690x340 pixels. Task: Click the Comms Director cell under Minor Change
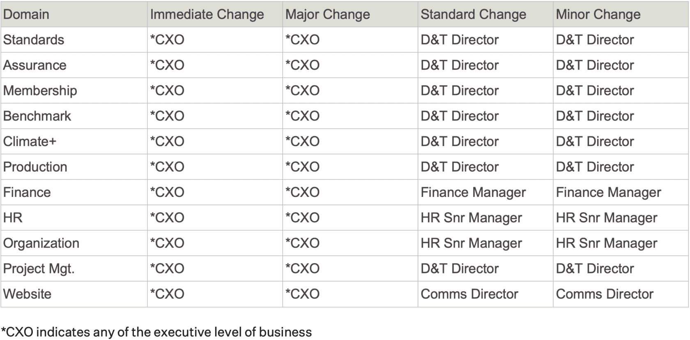point(605,294)
